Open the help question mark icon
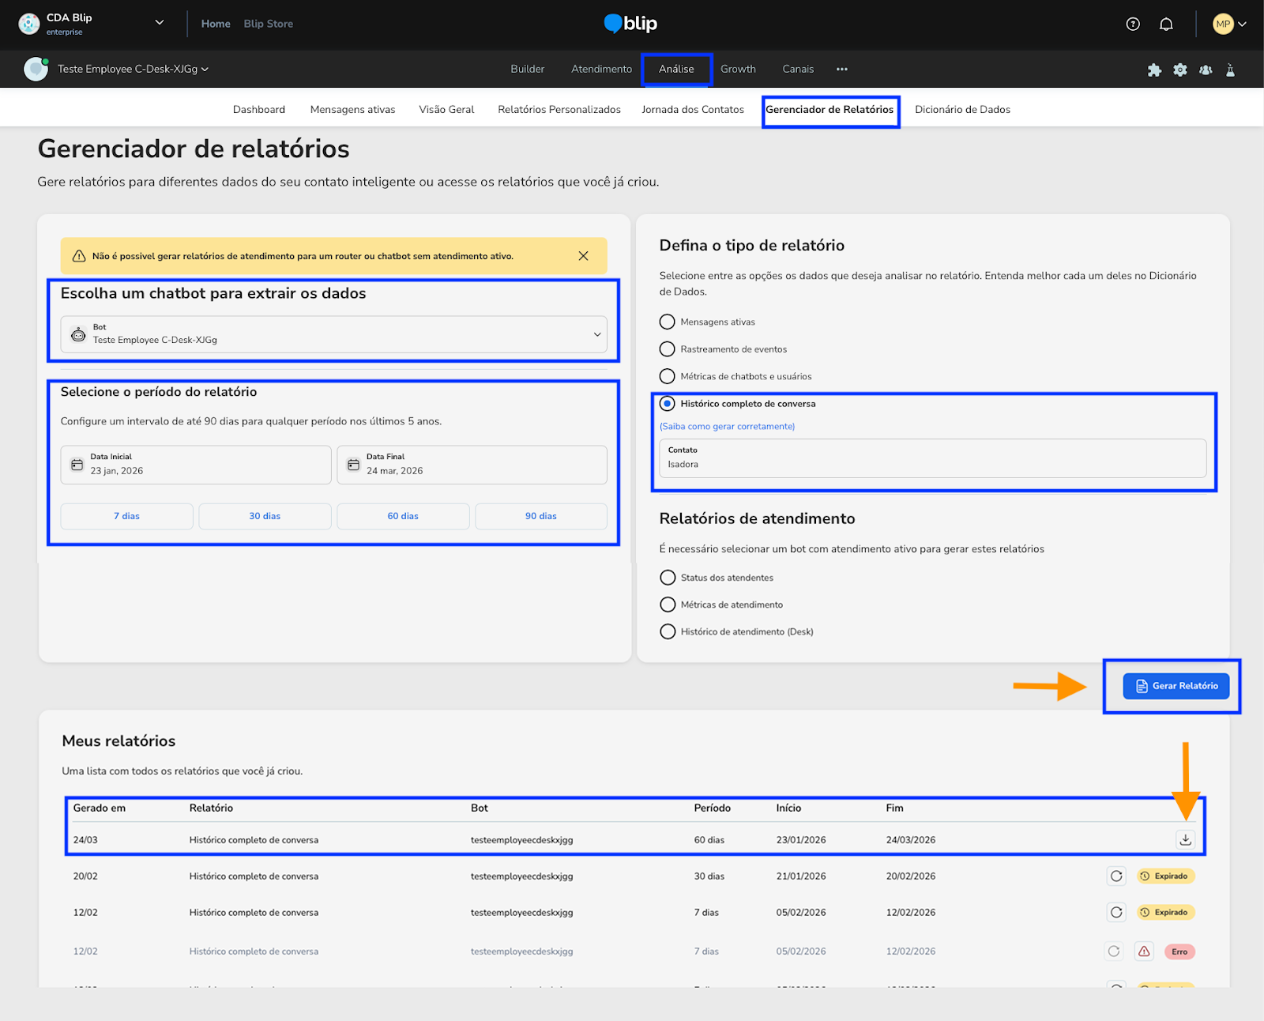Screen dimensions: 1264x1021 point(1133,24)
